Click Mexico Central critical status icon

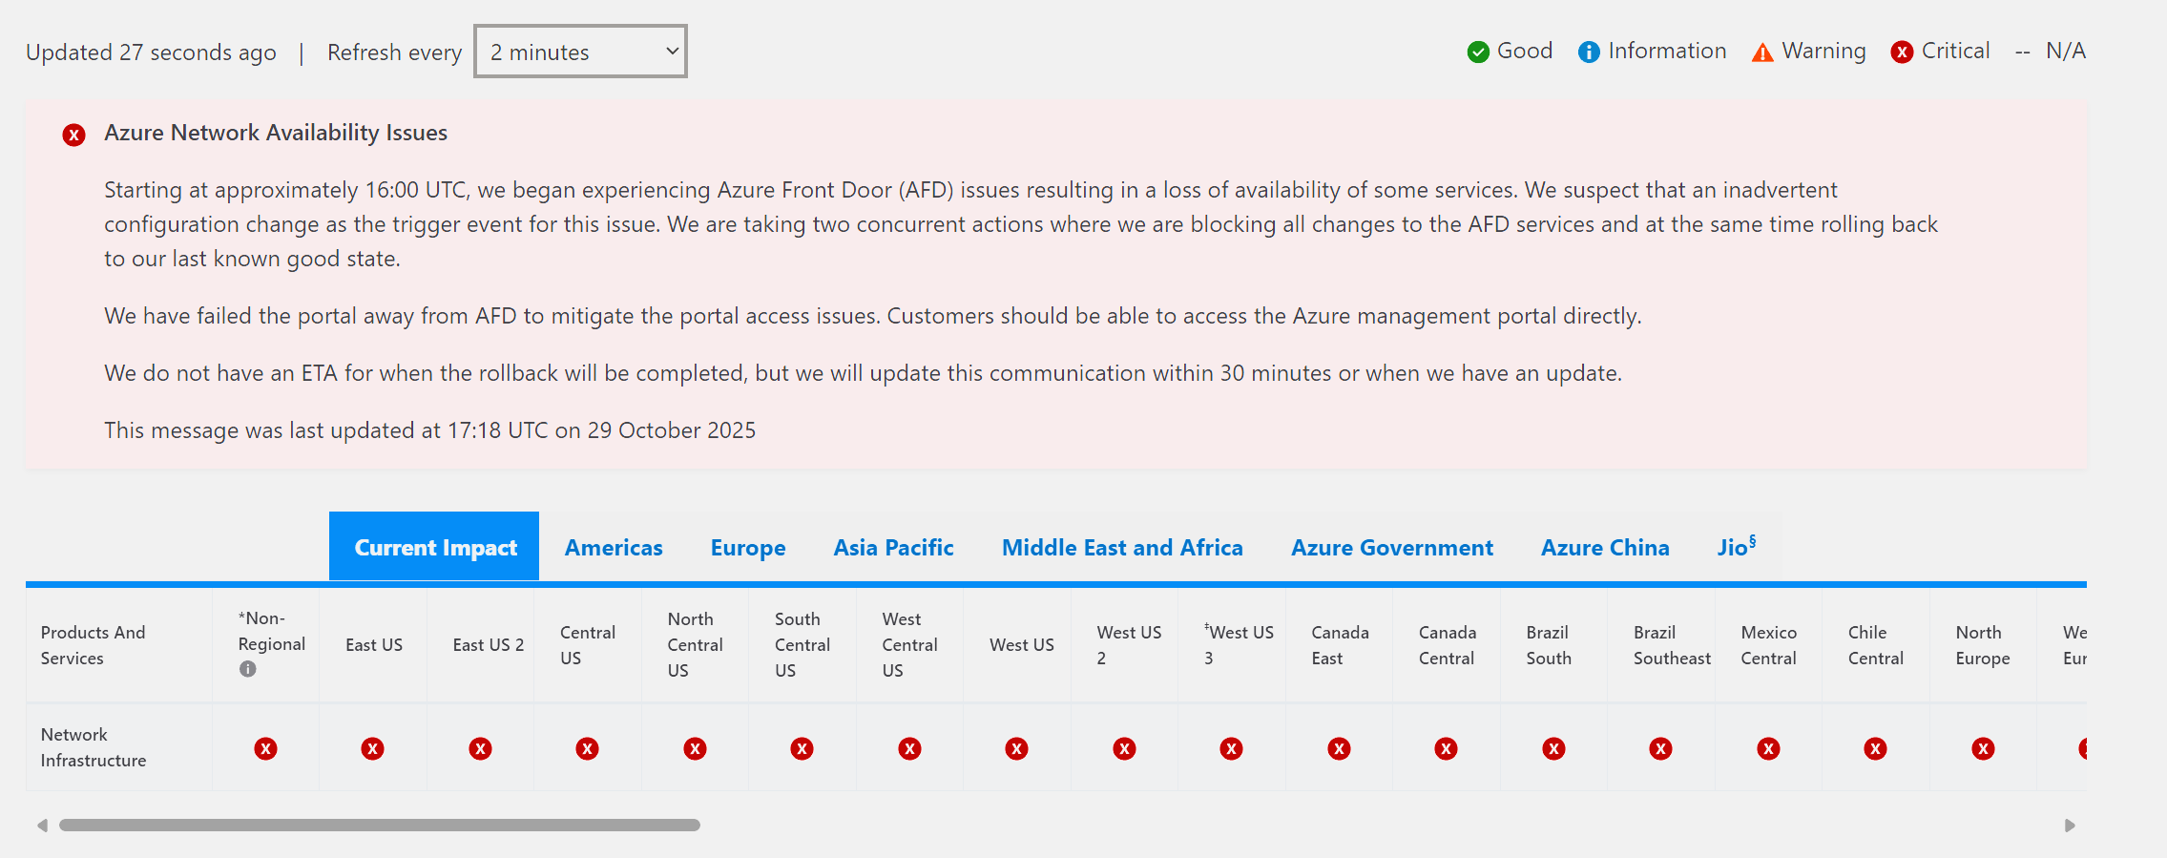click(x=1768, y=749)
